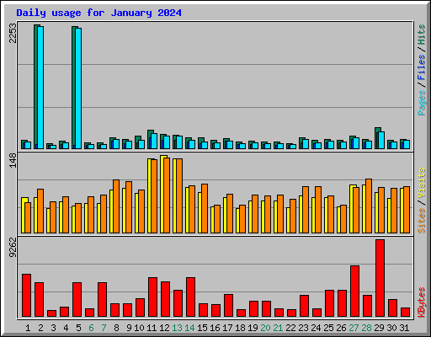Click the orange visits bar for day 8
This screenshot has width=431, height=337.
coord(116,206)
